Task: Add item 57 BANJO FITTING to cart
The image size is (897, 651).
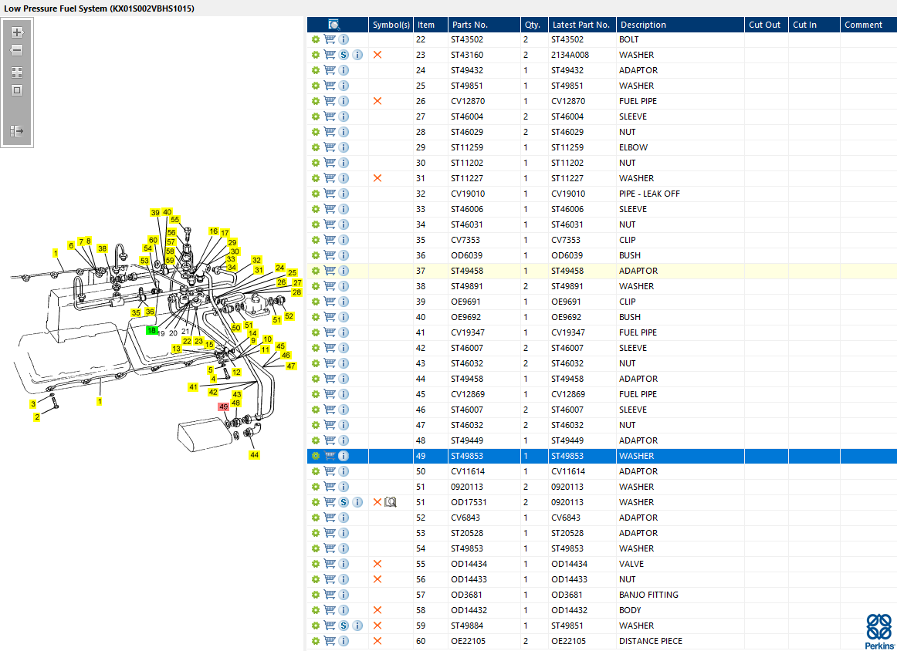Action: click(x=330, y=595)
